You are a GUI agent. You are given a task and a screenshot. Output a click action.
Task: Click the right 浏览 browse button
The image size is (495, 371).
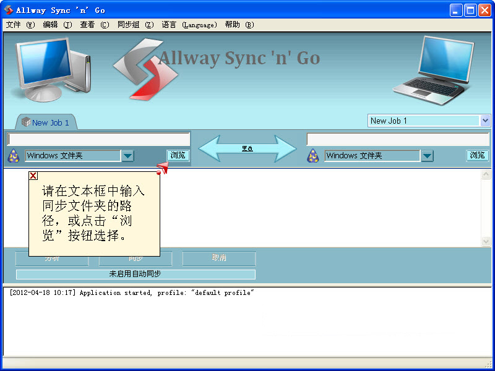(x=477, y=155)
